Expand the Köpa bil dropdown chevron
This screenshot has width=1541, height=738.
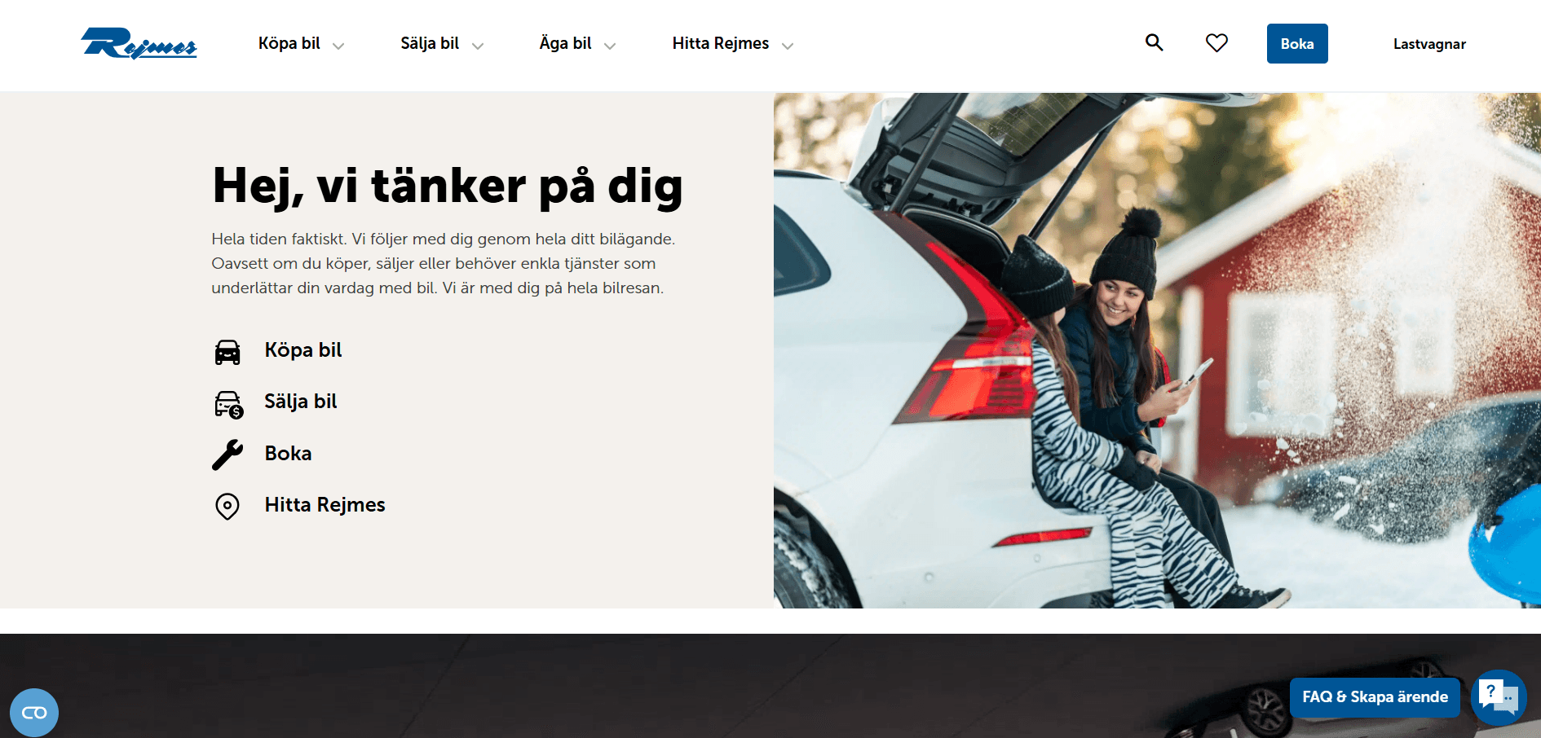338,46
